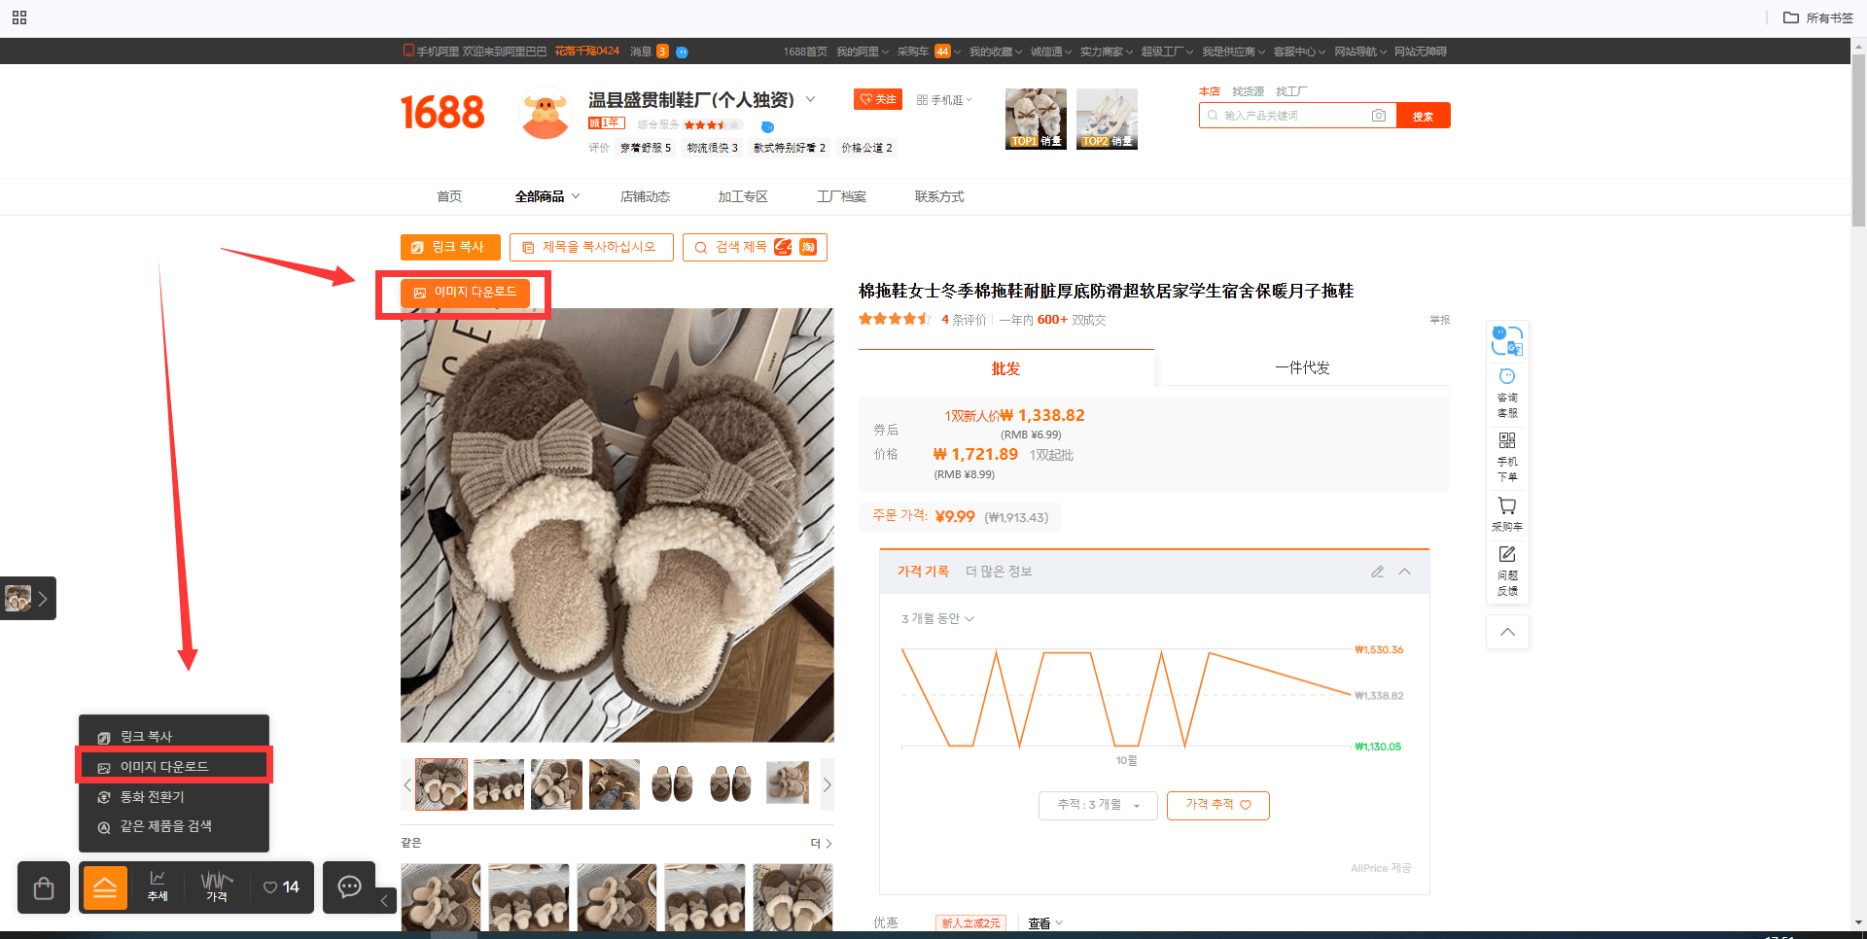This screenshot has width=1867, height=939.
Task: Open the 가격 price chart icon in bottom toolbar
Action: pos(217,887)
